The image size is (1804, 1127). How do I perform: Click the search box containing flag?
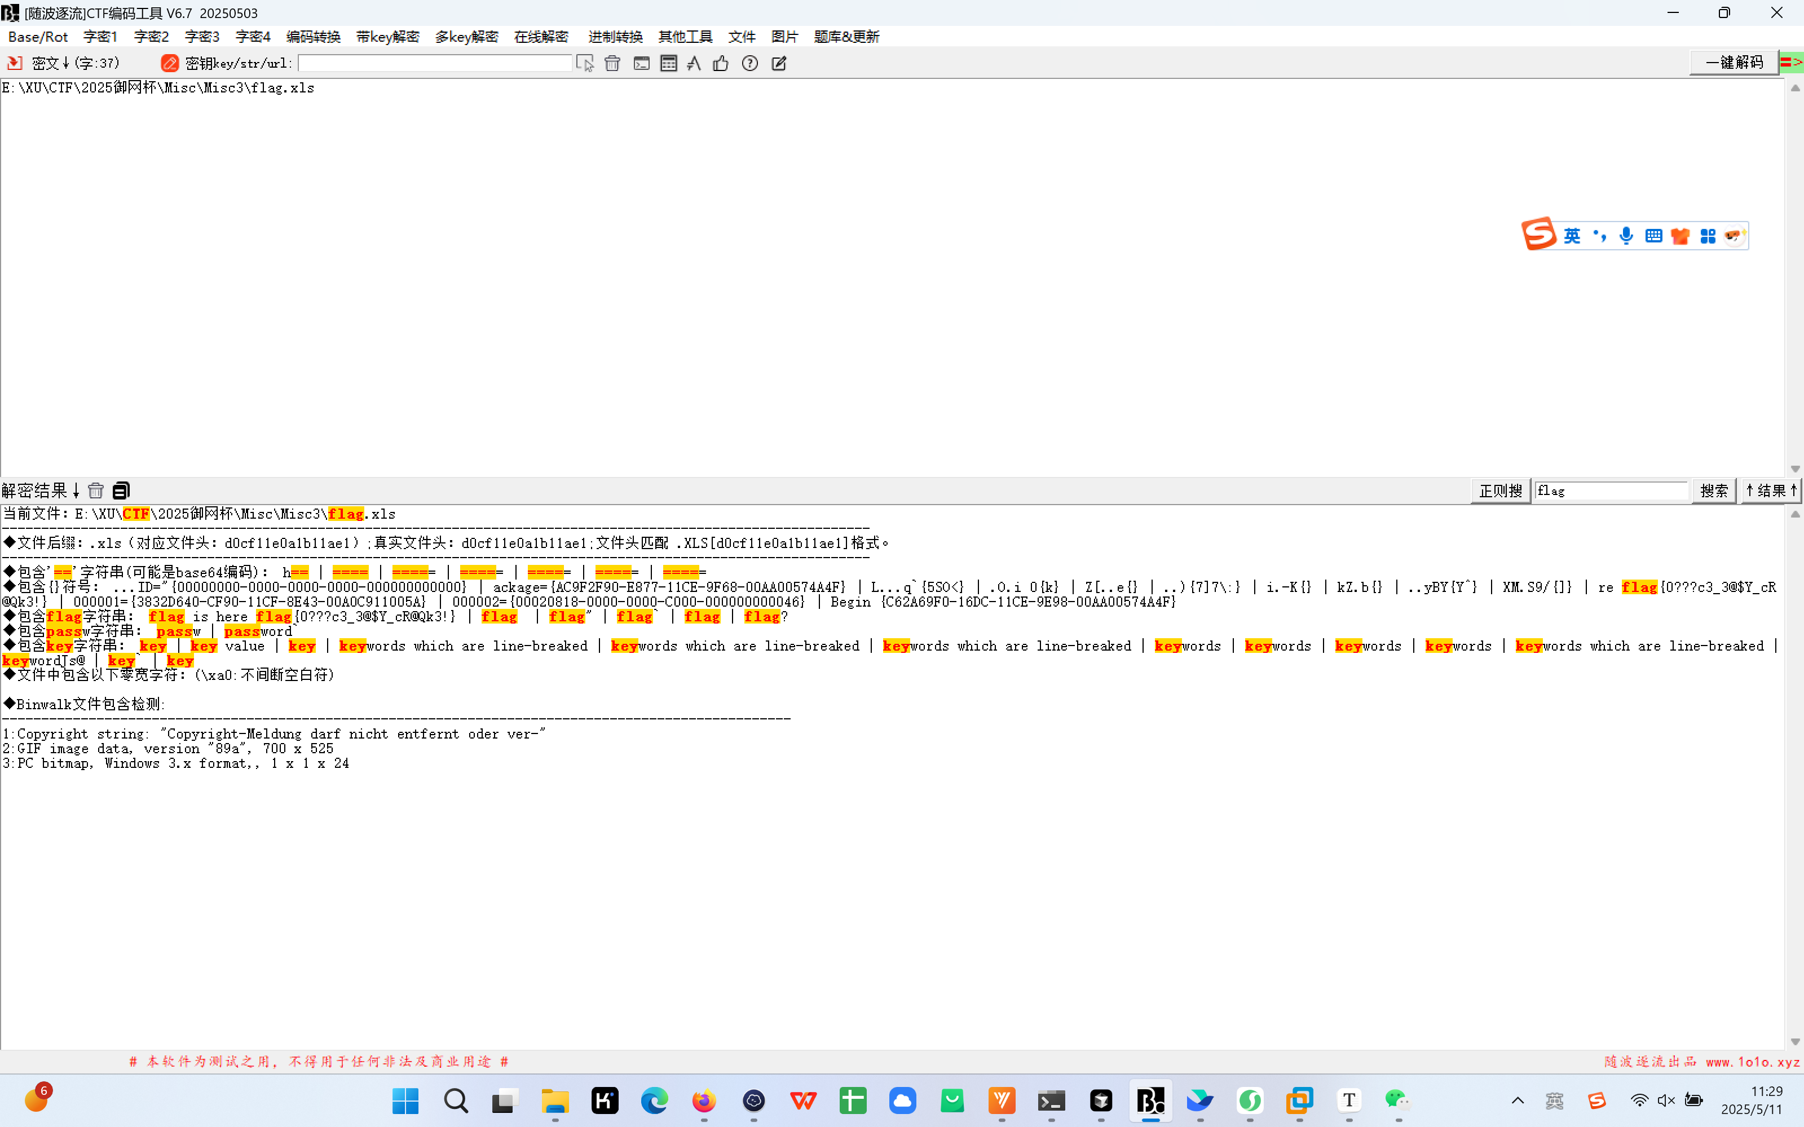pyautogui.click(x=1611, y=490)
